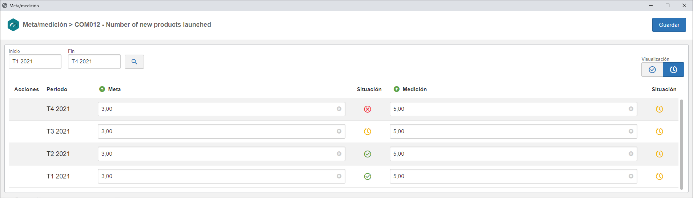Open the Fin period field
693x198 pixels.
point(94,62)
